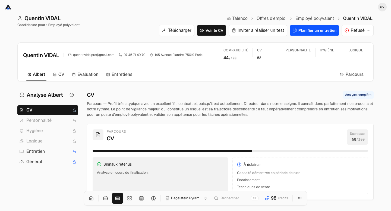
Task: Open the Albert brain icon in the dock
Action: [153, 198]
